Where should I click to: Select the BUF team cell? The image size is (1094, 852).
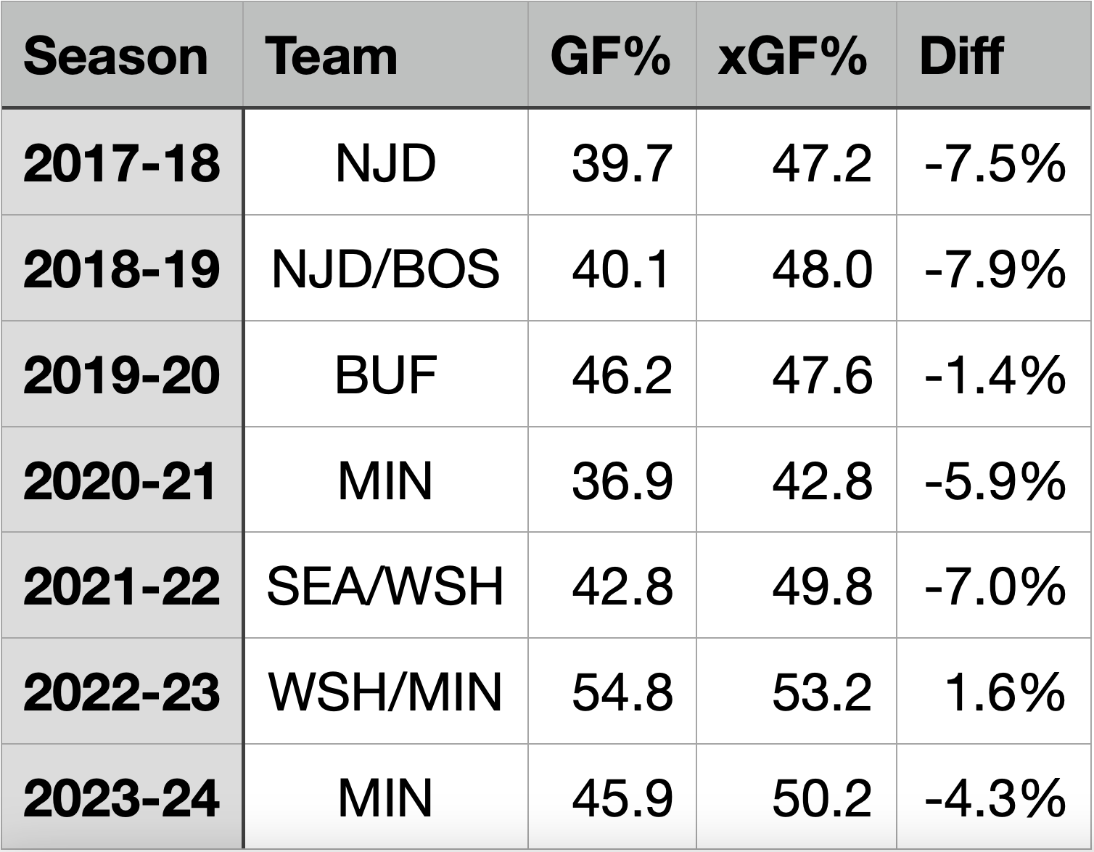click(385, 374)
